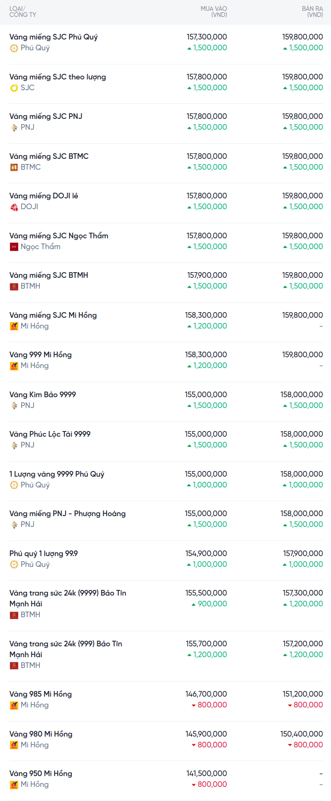Click the Mi Hồng logo under Vàng miếng SJC Mi Hồng
Screen dimensions: 331x801
[x=14, y=326]
